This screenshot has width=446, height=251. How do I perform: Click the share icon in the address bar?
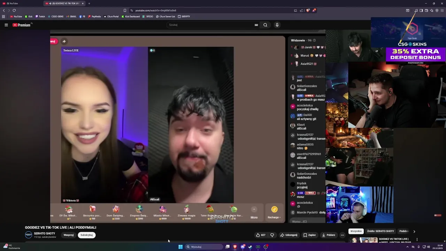(x=301, y=10)
